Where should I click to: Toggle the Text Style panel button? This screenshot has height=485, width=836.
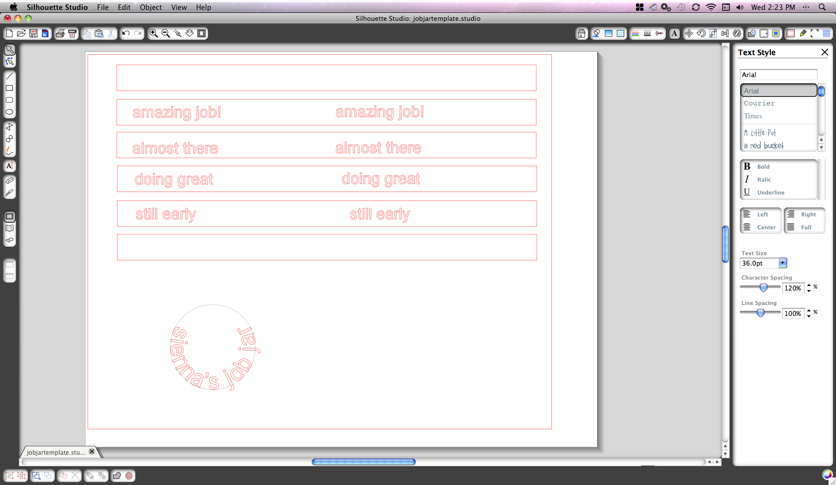pos(674,33)
